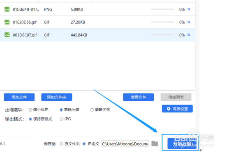Viewport: 227px width, 153px height.
Task: Select 缩小优先 compression option
Action: (x=30, y=110)
